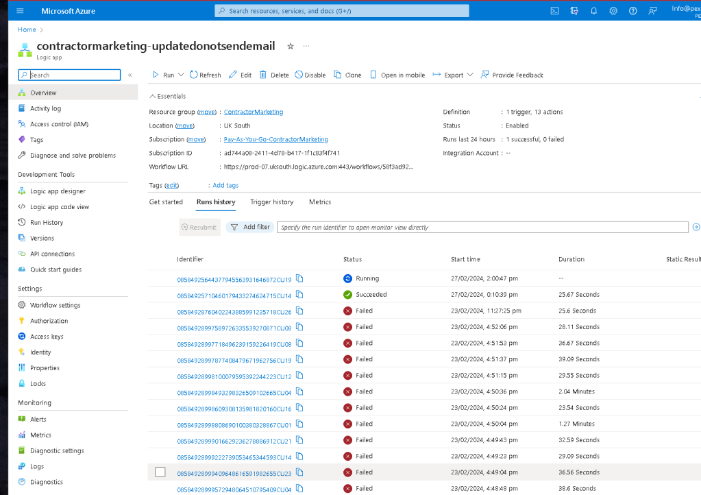This screenshot has height=495, width=701.
Task: Click Provide Feedback in toolbar
Action: pos(512,75)
